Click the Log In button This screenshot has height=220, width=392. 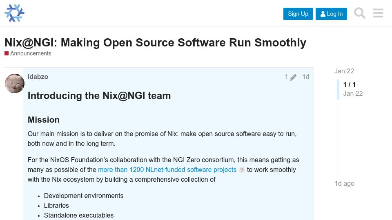point(331,14)
